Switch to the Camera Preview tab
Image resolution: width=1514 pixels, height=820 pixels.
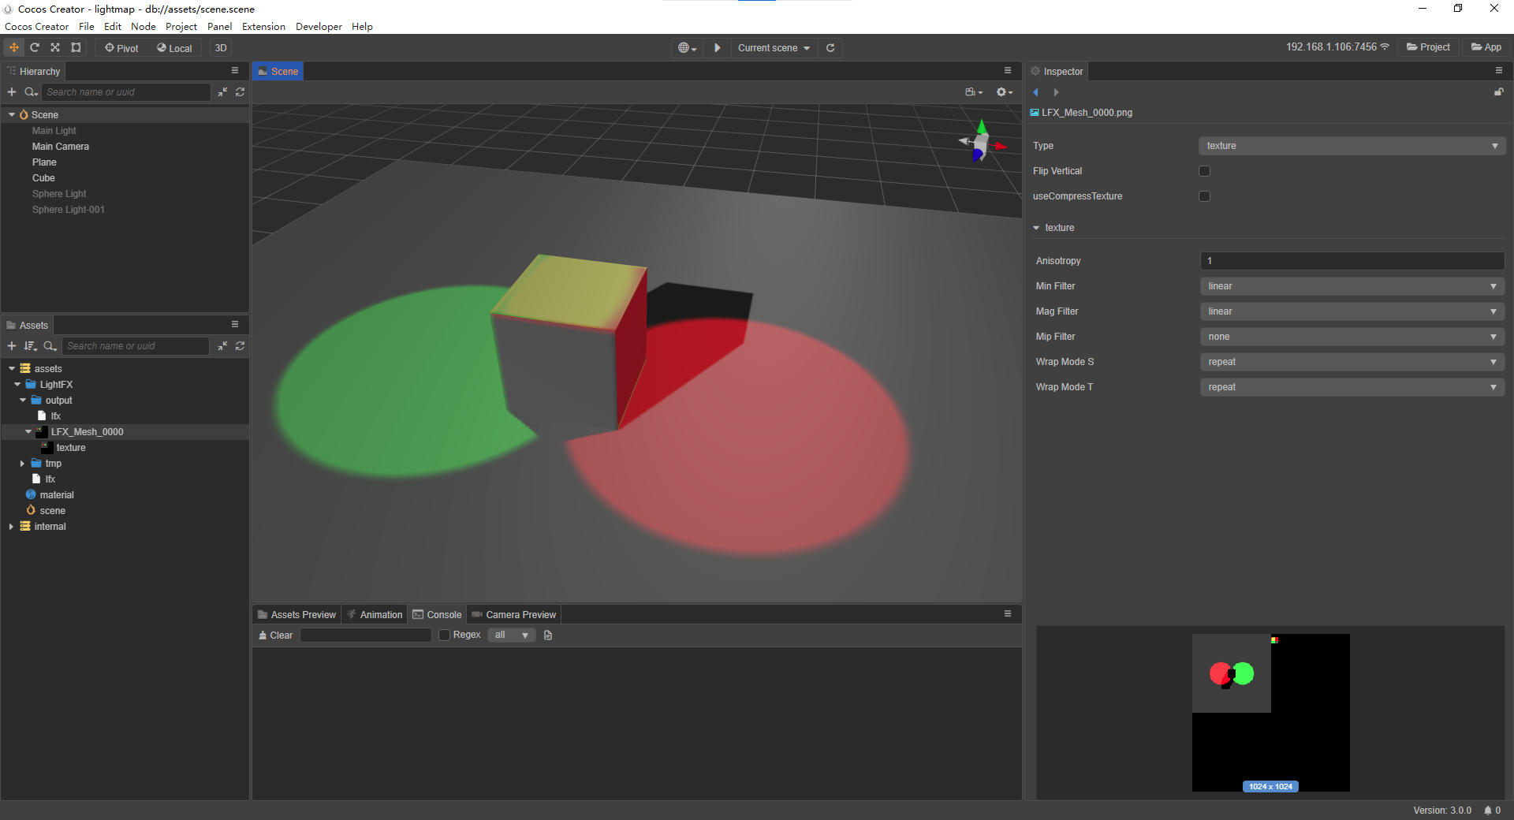coord(513,615)
